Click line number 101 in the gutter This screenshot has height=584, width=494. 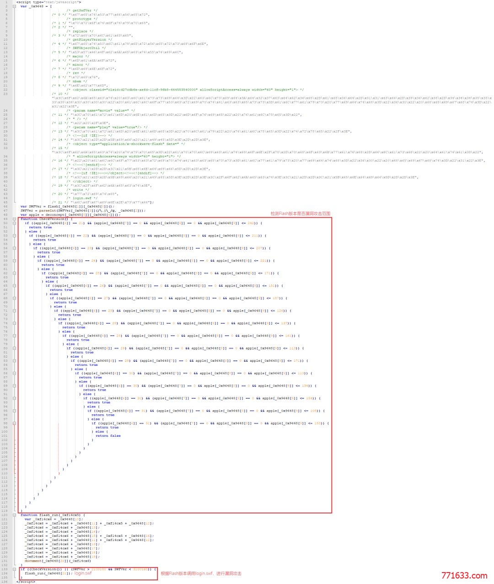click(5, 436)
